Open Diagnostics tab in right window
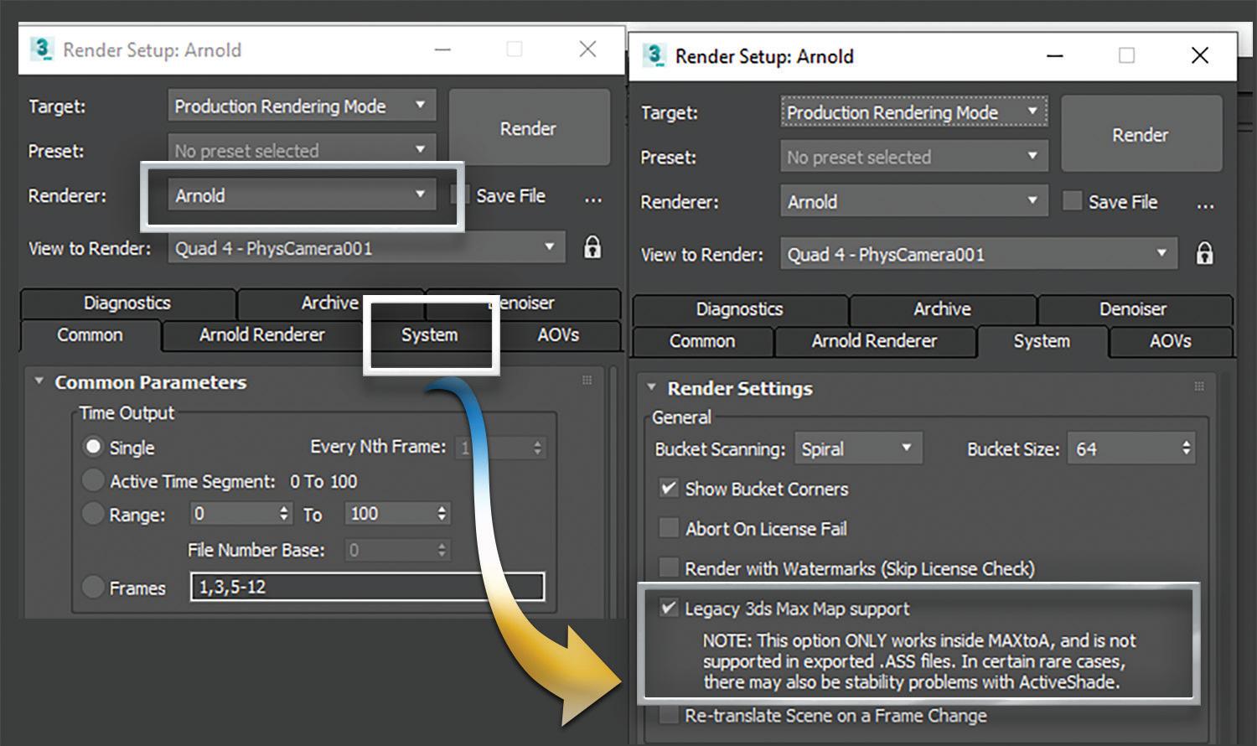 pos(739,308)
